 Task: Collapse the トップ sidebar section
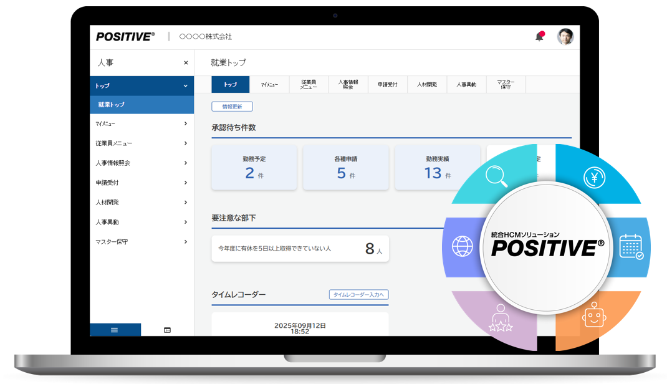tap(185, 86)
